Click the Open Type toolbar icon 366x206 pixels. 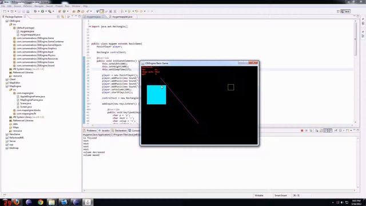pos(74,11)
